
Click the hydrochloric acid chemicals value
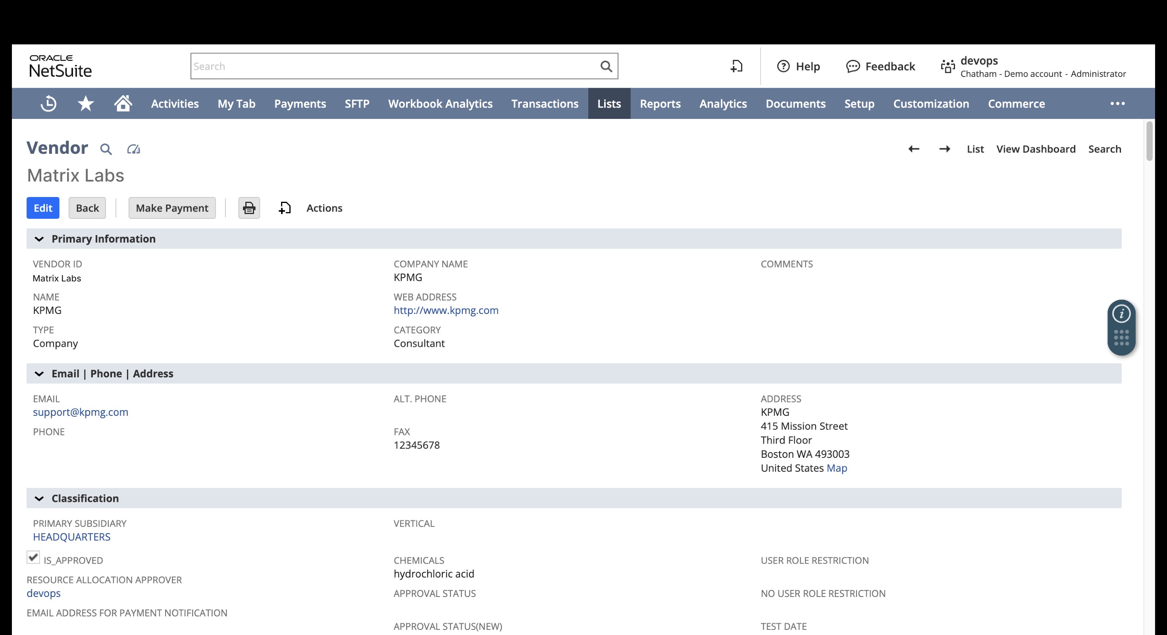point(434,574)
